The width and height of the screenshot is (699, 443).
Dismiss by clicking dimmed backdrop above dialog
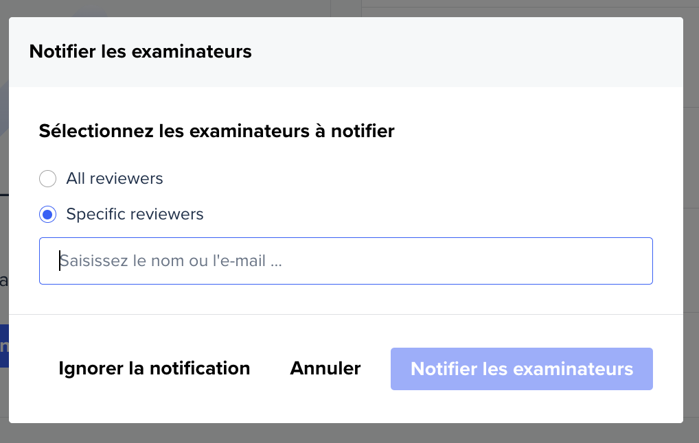pyautogui.click(x=206, y=8)
